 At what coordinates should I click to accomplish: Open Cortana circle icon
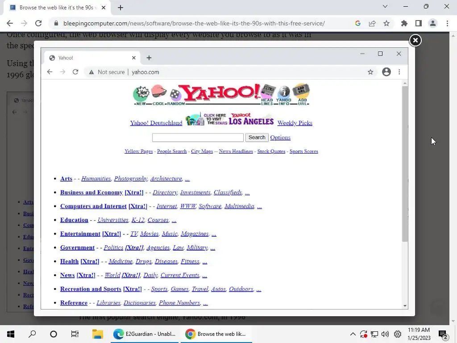(54, 334)
